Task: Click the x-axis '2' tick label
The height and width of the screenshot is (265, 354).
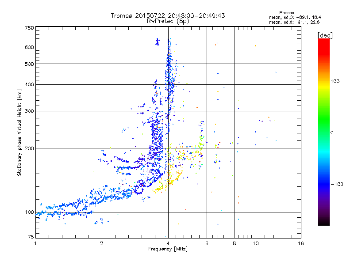Action: click(x=102, y=243)
